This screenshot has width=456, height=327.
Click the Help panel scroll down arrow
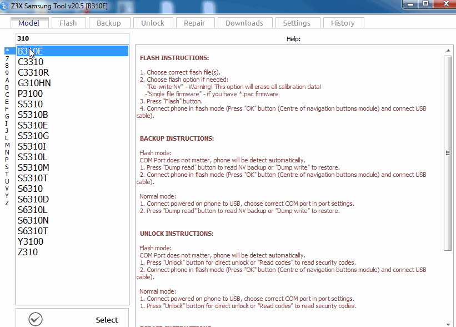click(x=448, y=324)
